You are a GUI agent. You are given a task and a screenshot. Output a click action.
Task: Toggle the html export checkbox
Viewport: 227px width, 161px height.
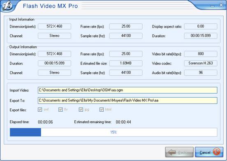102,110
